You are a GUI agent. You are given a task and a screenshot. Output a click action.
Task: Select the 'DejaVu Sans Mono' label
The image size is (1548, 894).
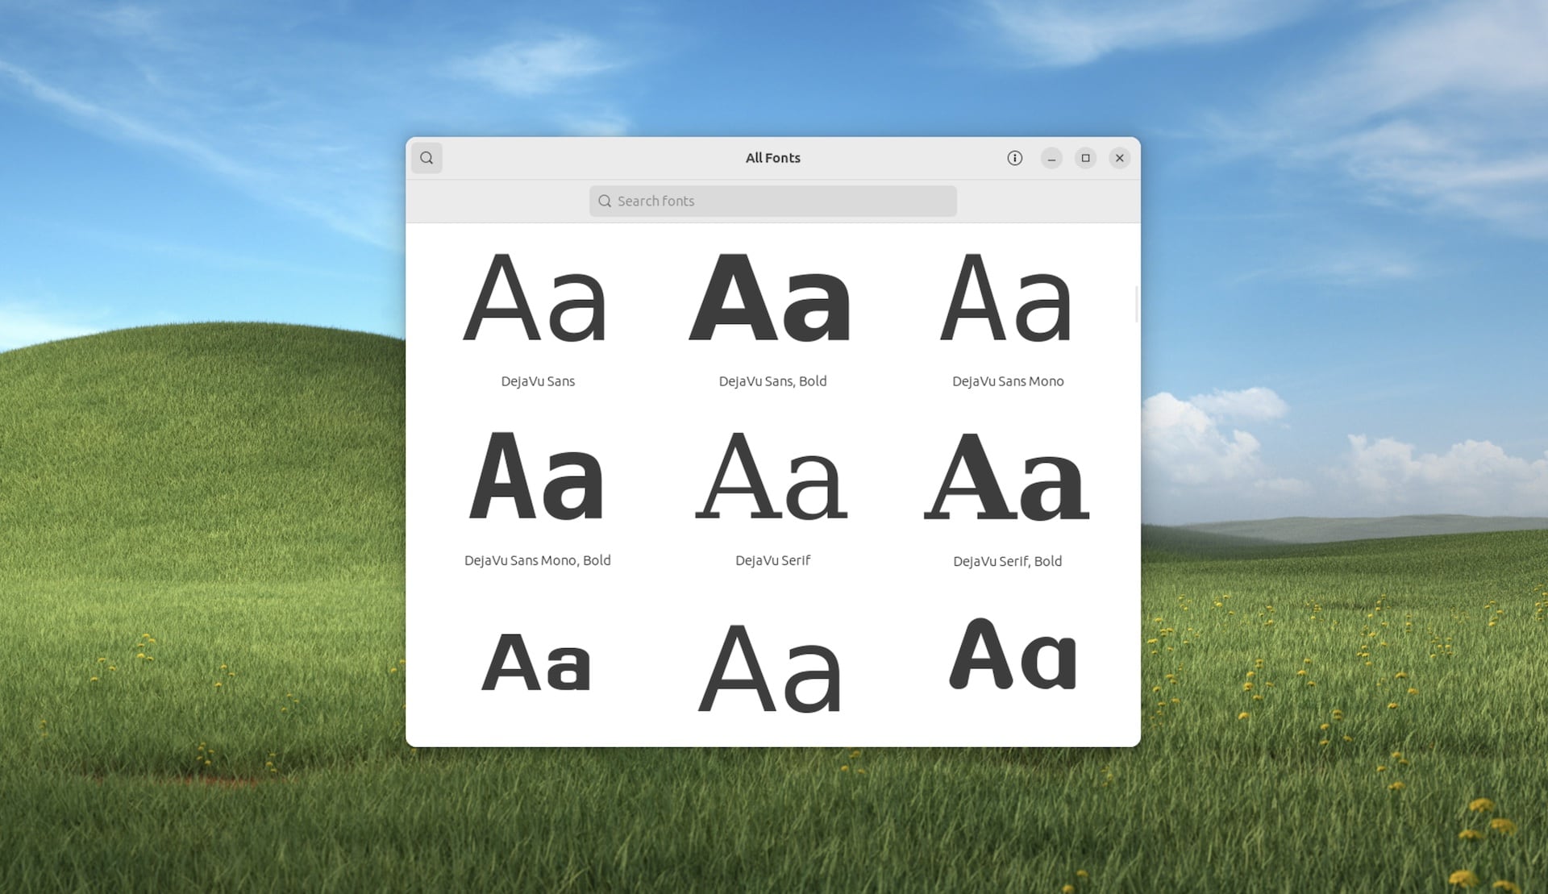pos(1008,381)
